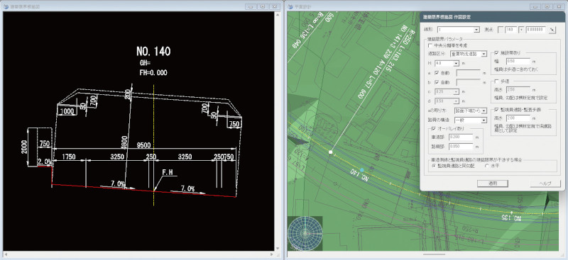The width and height of the screenshot is (568, 260).
Task: Open the + sign dropdown in 測点
Action: (x=522, y=30)
